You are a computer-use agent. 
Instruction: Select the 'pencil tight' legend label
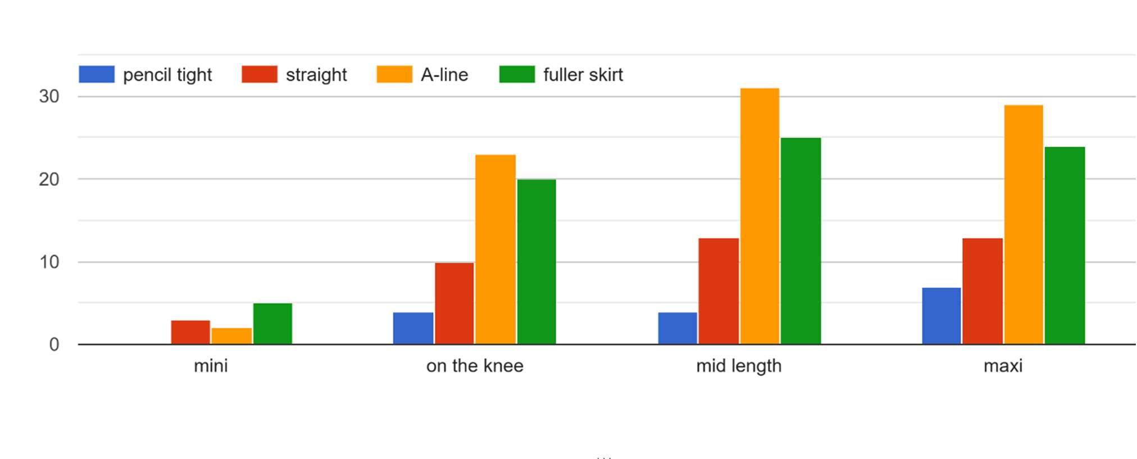pos(167,75)
